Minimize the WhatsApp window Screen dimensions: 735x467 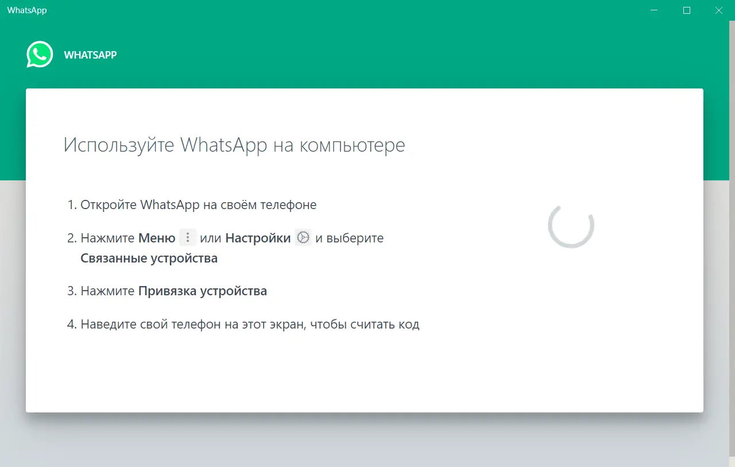point(655,10)
